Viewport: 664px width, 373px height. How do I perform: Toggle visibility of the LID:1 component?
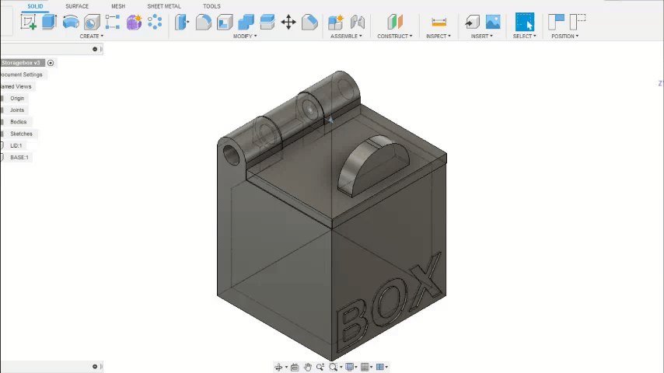[2, 145]
